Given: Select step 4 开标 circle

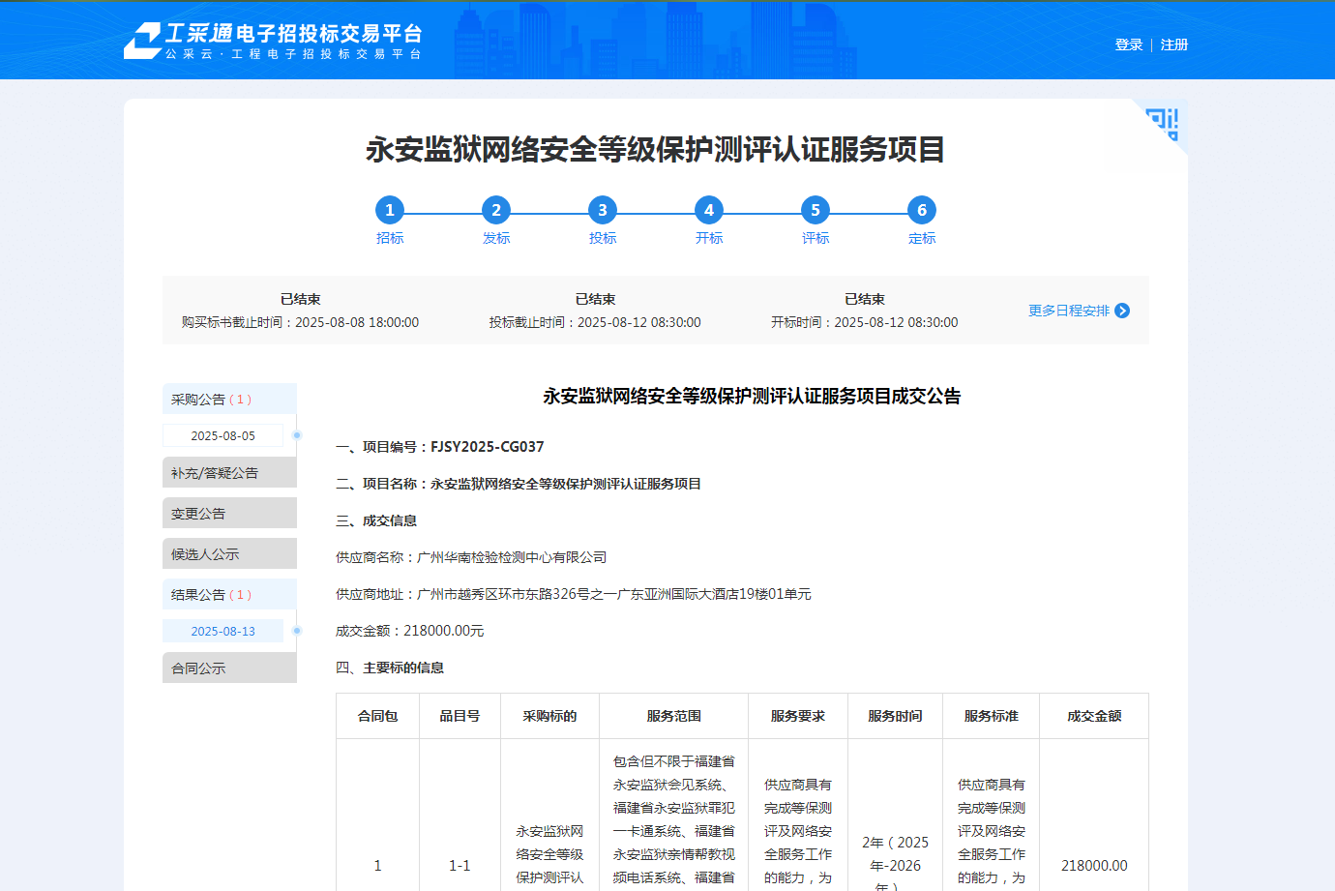Looking at the screenshot, I should click(x=709, y=210).
